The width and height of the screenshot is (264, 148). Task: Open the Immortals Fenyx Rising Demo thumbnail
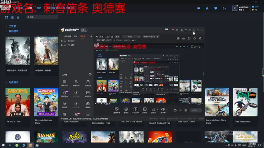(217, 102)
